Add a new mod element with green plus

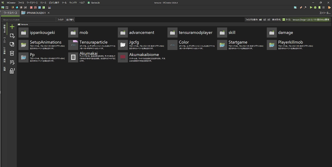(x=12, y=27)
